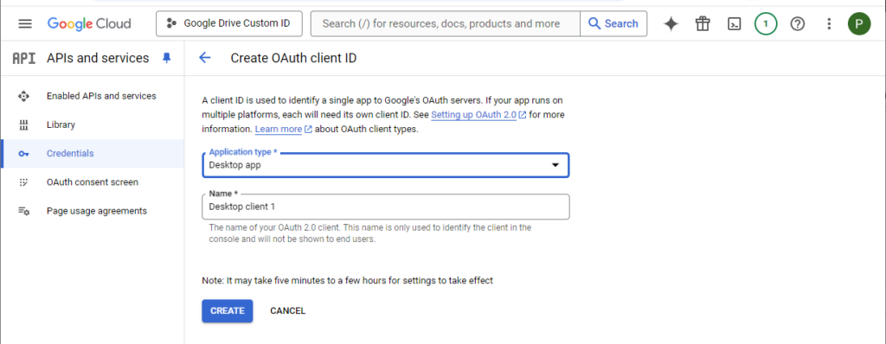Open notifications badge showing 1
This screenshot has width=886, height=344.
(x=766, y=23)
